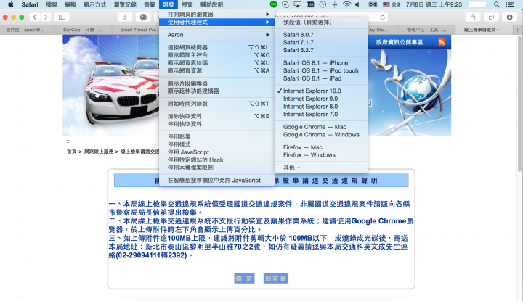Expand 使用者代理程式 submenu
The image size is (523, 301).
pyautogui.click(x=216, y=22)
